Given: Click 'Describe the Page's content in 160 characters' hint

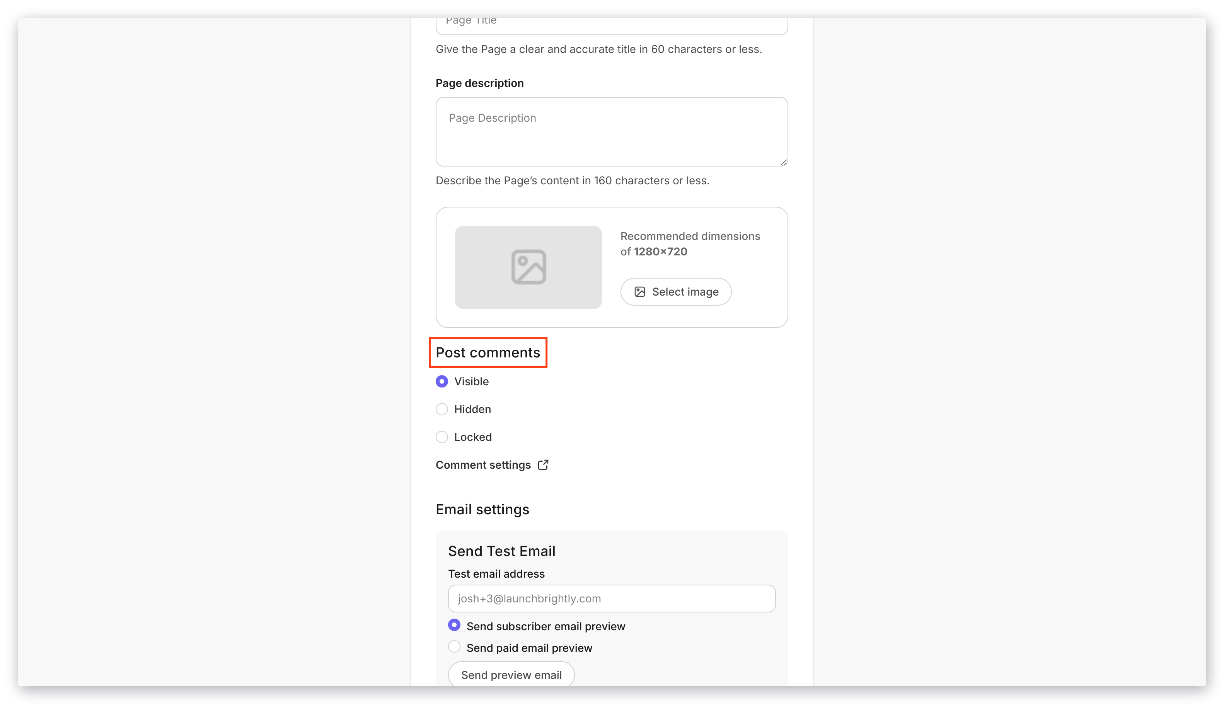Looking at the screenshot, I should coord(572,180).
